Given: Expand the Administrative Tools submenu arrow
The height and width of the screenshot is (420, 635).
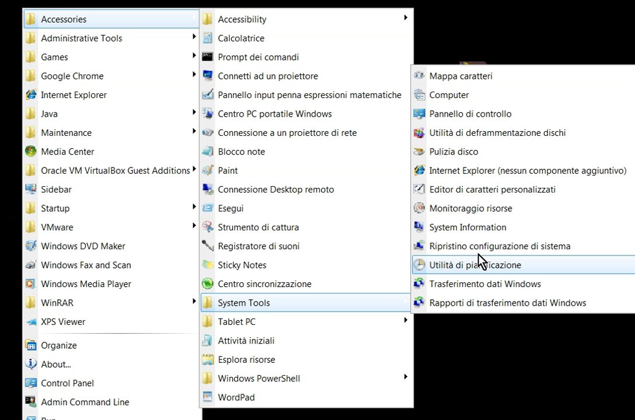Looking at the screenshot, I should (194, 36).
